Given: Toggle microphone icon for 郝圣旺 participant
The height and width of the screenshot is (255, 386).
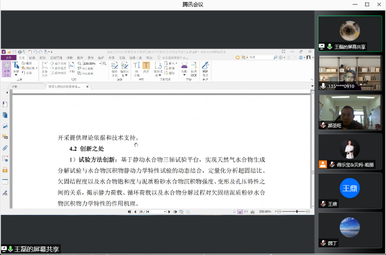Looking at the screenshot, I should tap(323, 125).
